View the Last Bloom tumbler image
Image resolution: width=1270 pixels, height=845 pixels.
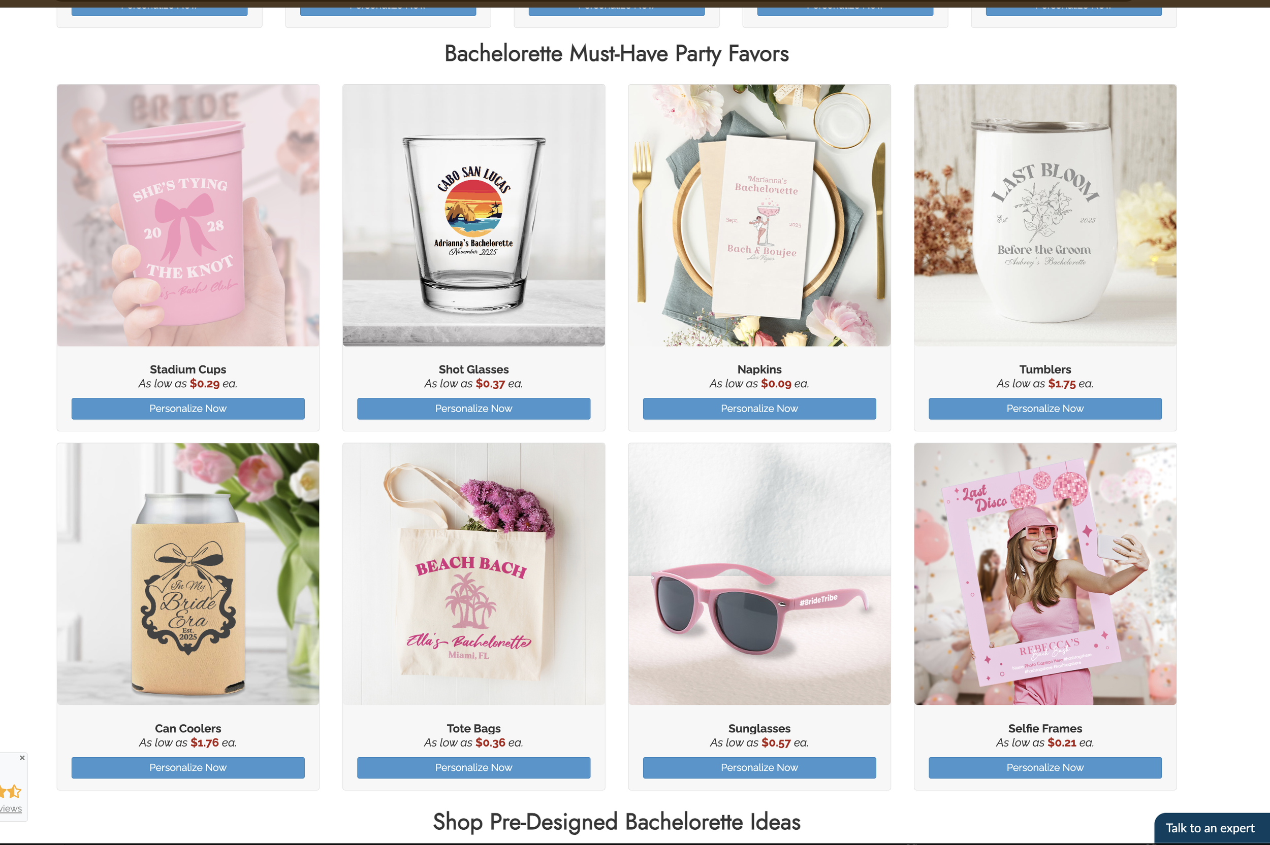click(1044, 215)
